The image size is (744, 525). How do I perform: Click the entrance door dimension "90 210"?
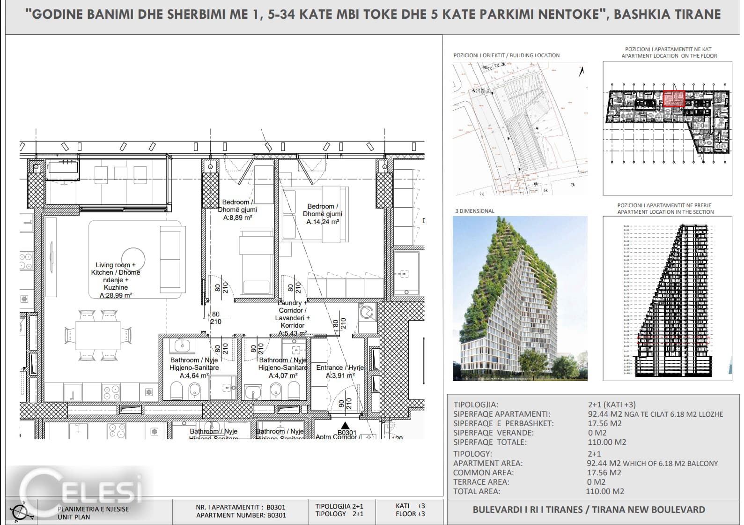pyautogui.click(x=345, y=403)
